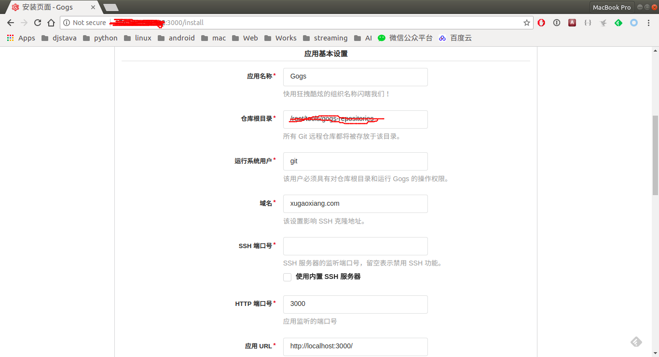Click hint text 应用监听的端口号
Image resolution: width=659 pixels, height=357 pixels.
310,321
